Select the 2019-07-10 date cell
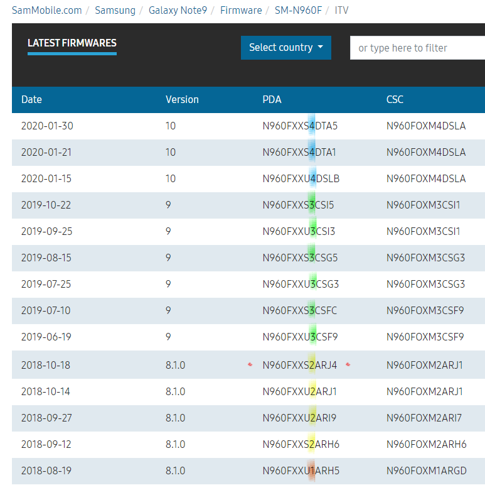Viewport: 485px width, 495px height. coord(46,311)
